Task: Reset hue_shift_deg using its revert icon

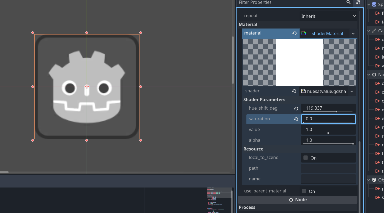Action: (296, 109)
